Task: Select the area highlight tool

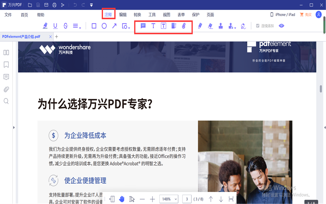Action: [174, 26]
